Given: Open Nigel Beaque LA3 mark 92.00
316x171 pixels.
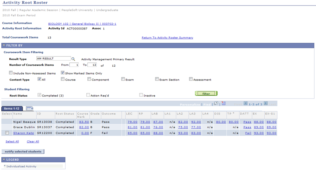Looking at the screenshot, I should [196, 122].
